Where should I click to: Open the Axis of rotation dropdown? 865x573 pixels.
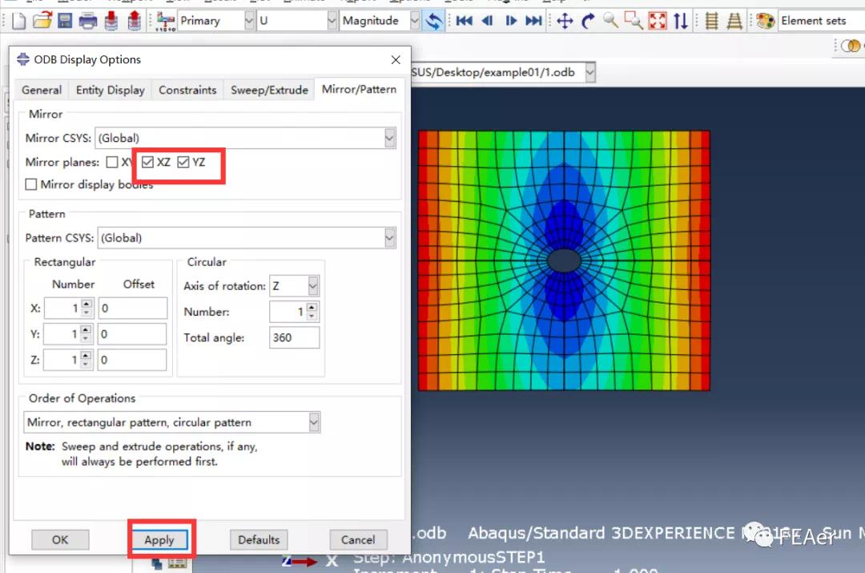tap(313, 286)
